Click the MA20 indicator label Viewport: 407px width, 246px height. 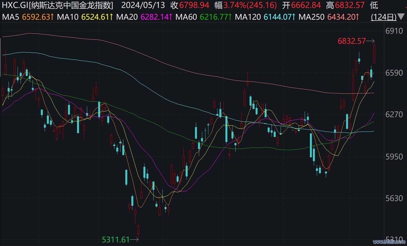[127, 17]
